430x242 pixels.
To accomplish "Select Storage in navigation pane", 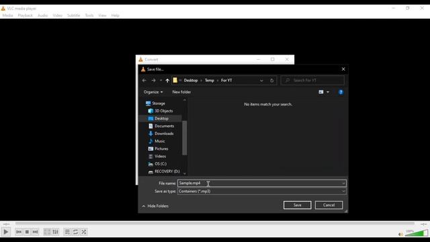I will 159,104.
